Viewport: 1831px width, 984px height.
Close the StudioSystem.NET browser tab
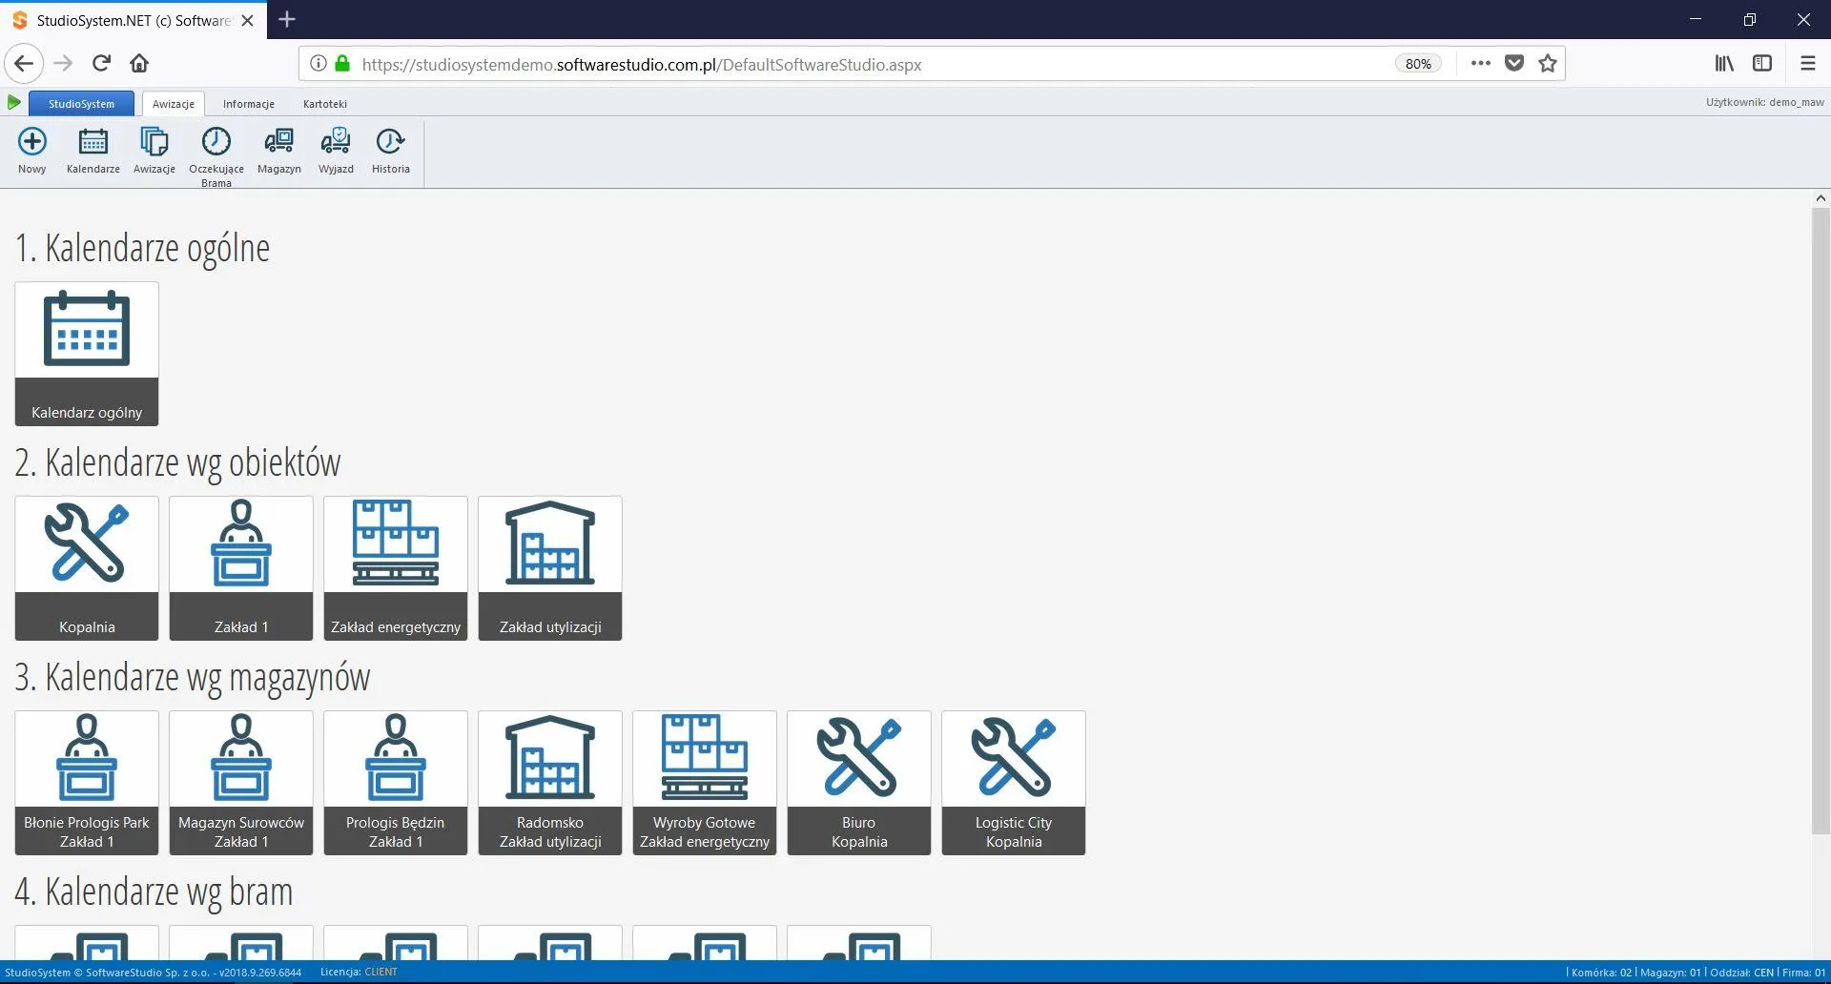247,20
